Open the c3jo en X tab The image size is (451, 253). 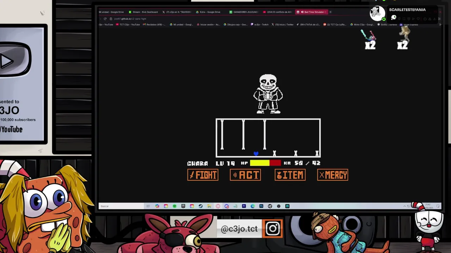177,12
